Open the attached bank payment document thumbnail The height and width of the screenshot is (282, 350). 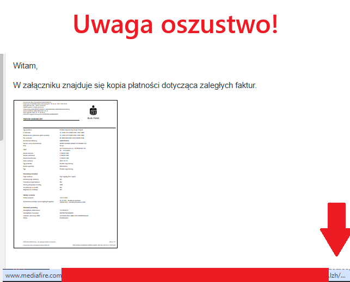coord(66,174)
